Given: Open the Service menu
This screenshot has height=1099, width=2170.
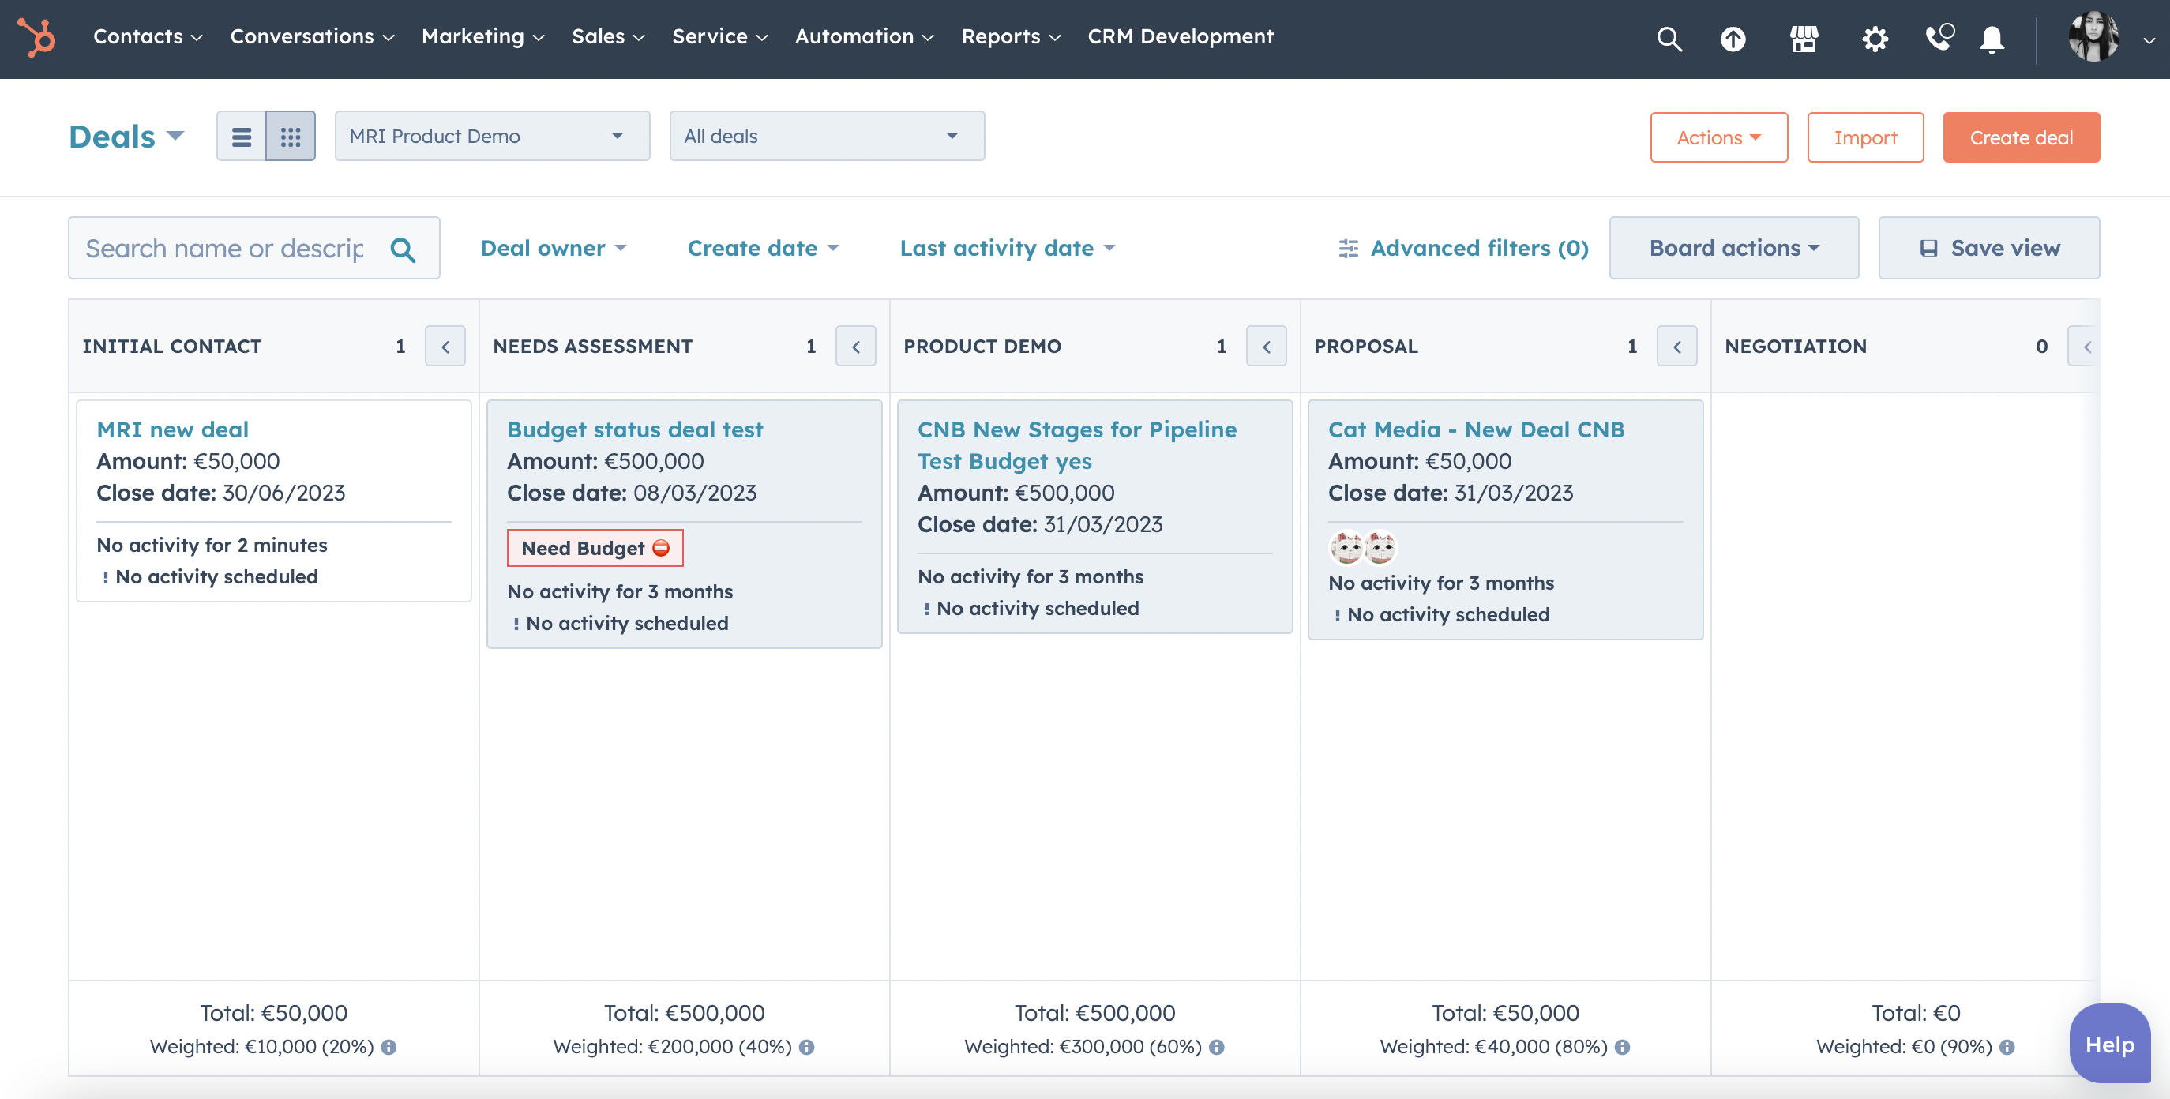Looking at the screenshot, I should 719,36.
